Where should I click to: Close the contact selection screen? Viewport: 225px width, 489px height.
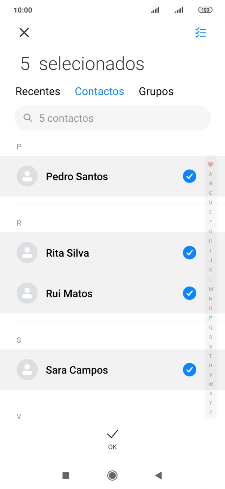pyautogui.click(x=24, y=32)
